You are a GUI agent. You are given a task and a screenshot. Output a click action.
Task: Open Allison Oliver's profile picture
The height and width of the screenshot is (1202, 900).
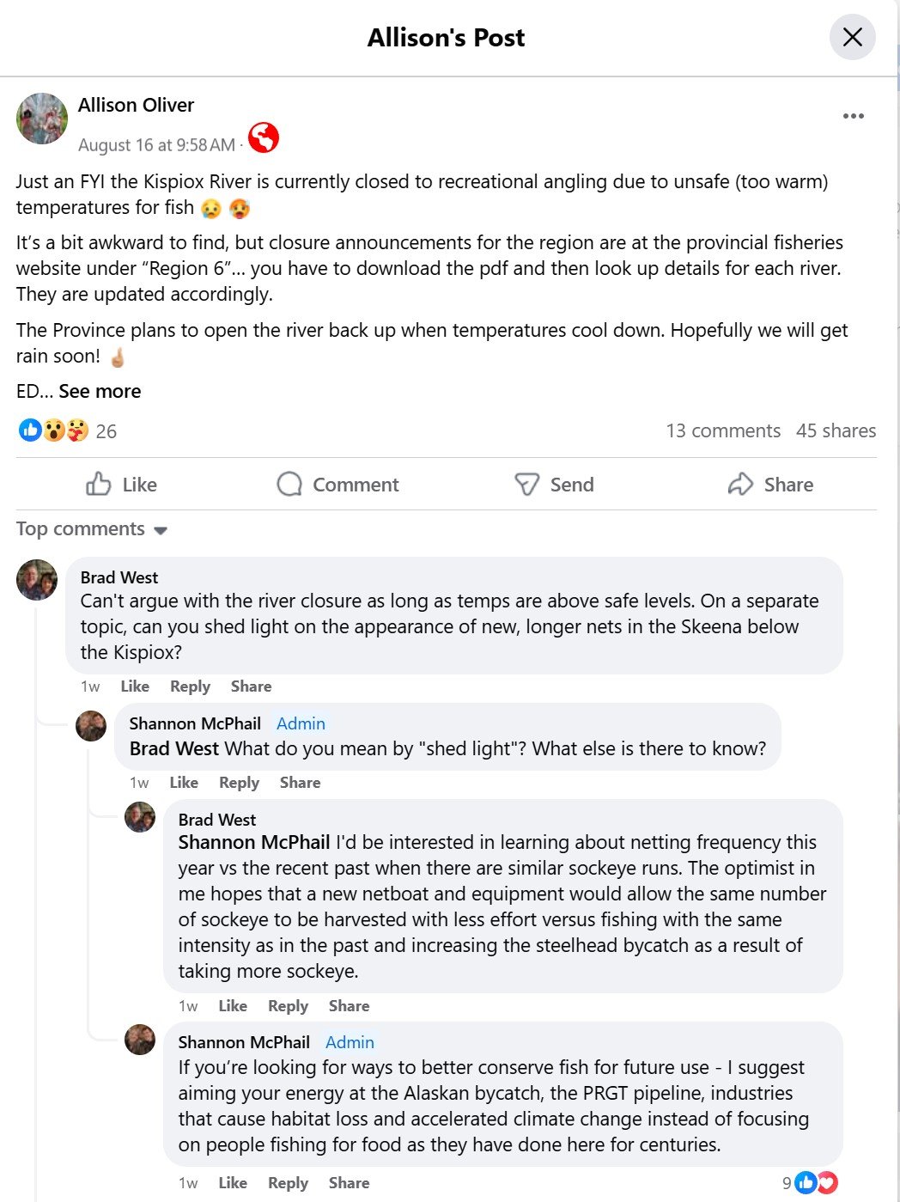click(41, 119)
